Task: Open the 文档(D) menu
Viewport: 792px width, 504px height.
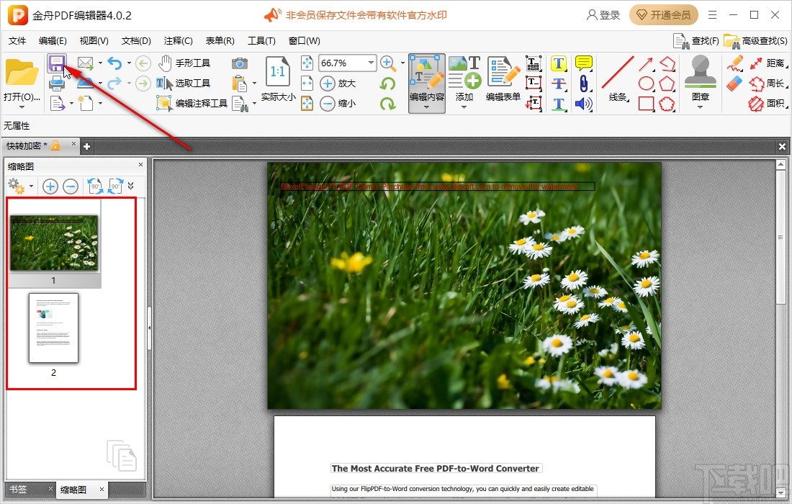Action: click(x=136, y=41)
